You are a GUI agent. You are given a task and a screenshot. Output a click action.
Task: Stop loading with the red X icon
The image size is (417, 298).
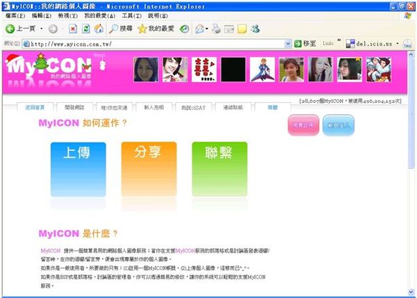point(73,28)
